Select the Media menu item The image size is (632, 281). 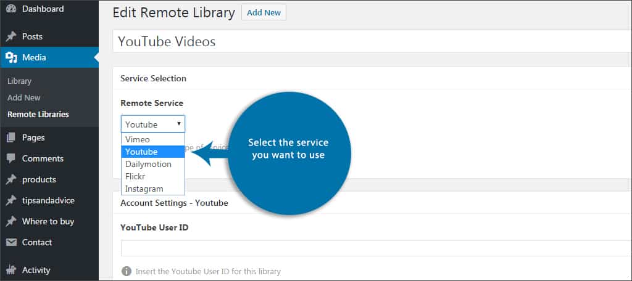point(49,57)
